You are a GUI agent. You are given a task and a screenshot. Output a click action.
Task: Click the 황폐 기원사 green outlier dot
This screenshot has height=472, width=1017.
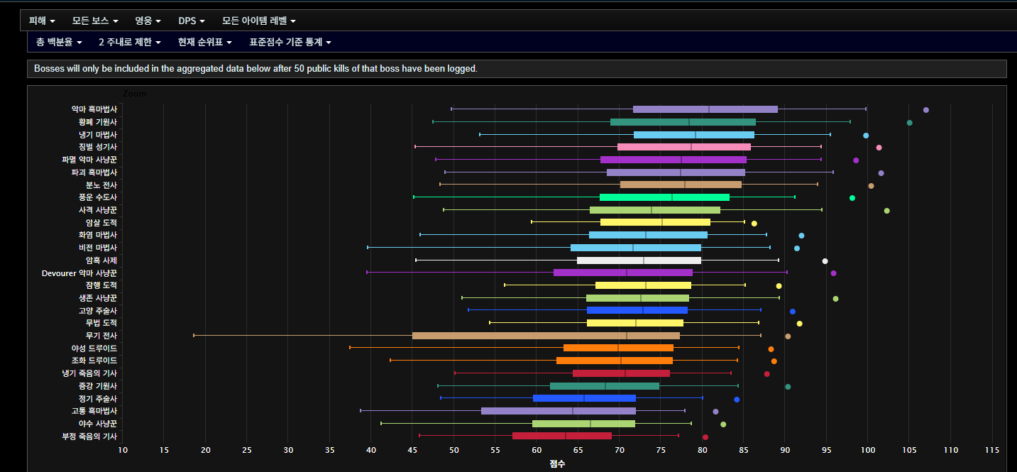pos(909,123)
